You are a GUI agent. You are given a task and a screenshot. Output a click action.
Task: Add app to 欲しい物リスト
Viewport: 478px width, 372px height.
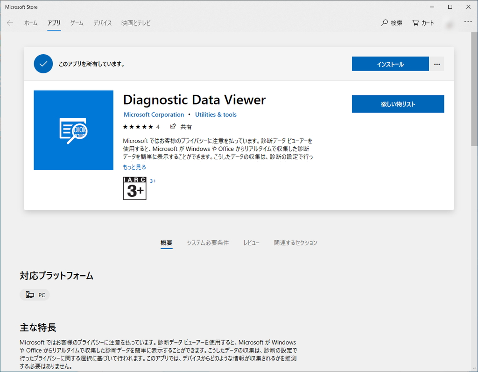pyautogui.click(x=398, y=104)
